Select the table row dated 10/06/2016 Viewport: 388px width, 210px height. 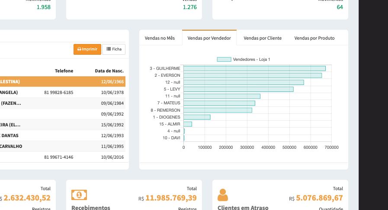click(63, 157)
